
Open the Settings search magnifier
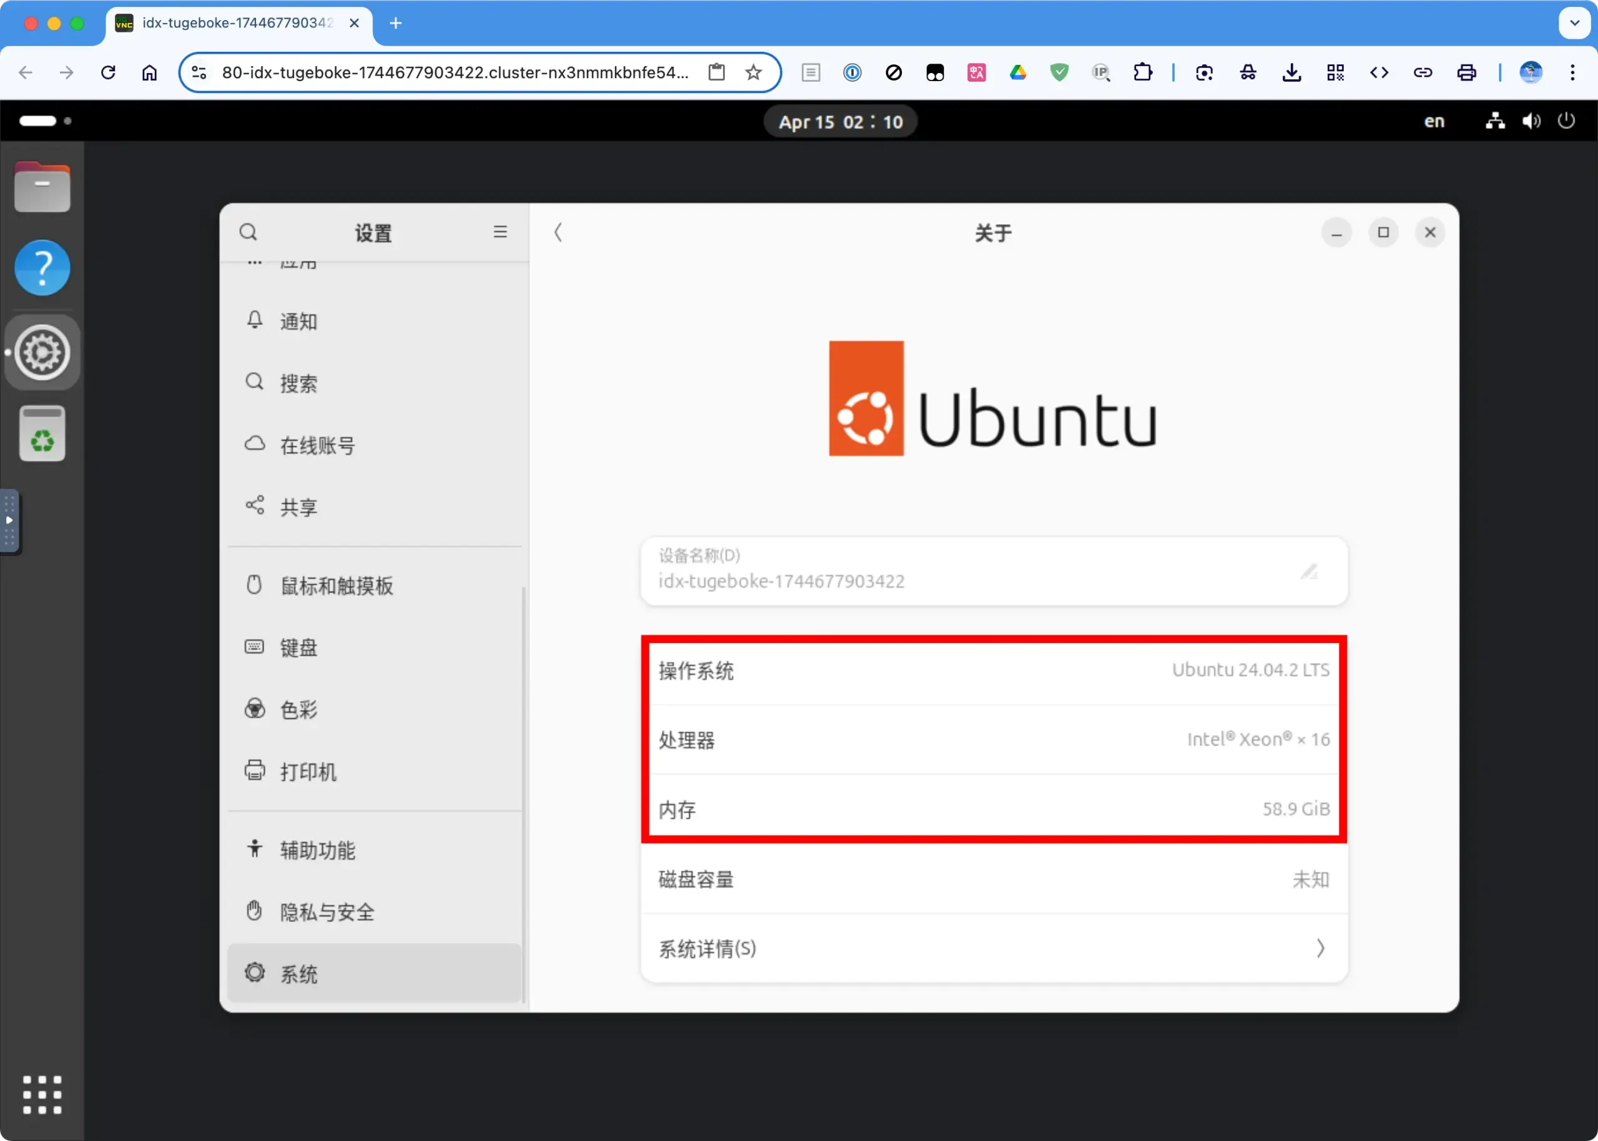click(x=248, y=232)
